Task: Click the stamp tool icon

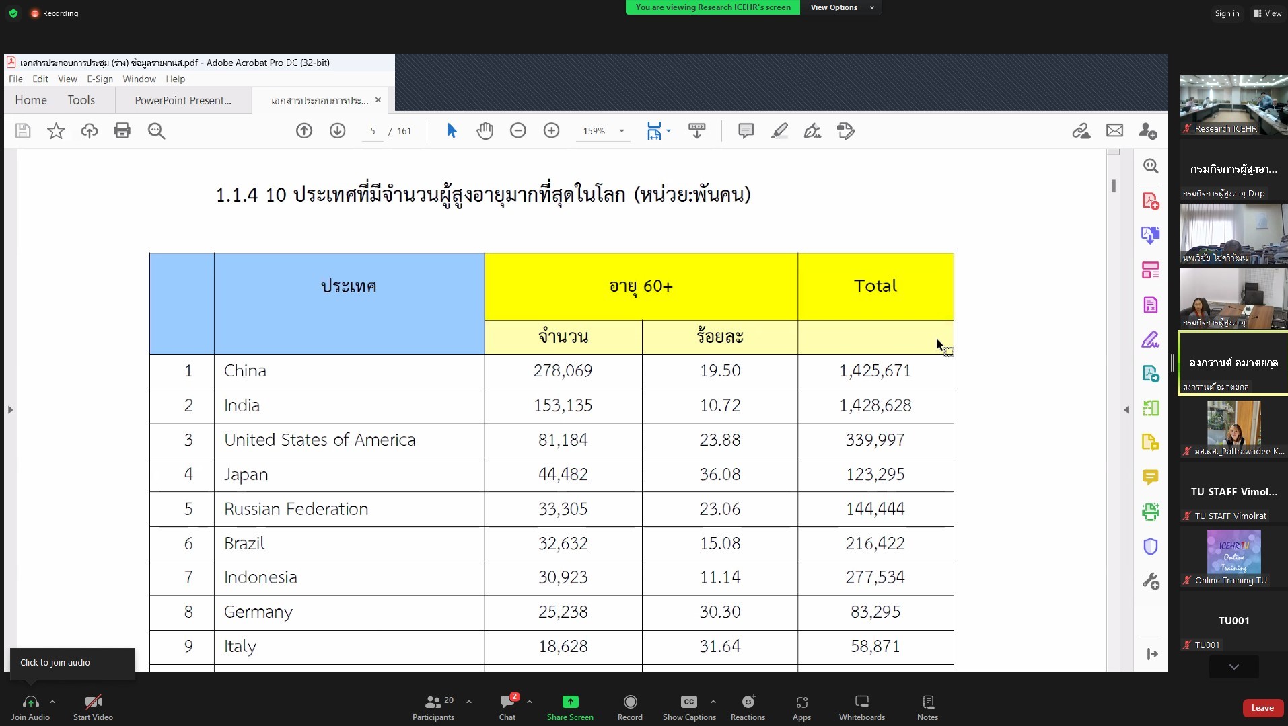Action: [x=846, y=131]
